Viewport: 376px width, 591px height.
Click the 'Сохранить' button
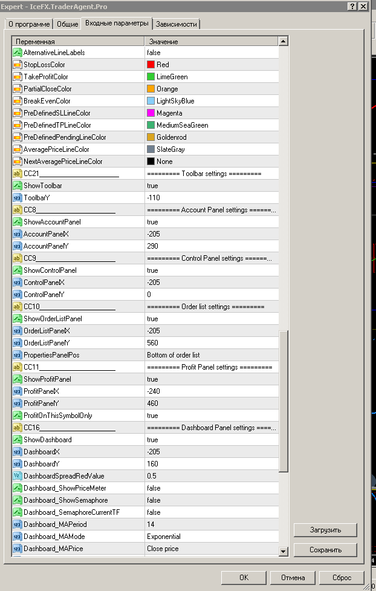coord(325,549)
